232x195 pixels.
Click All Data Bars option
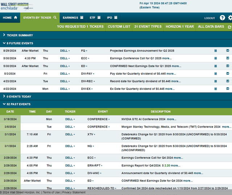[211, 26]
